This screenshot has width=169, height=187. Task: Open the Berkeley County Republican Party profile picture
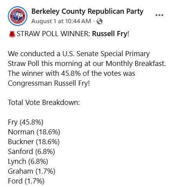point(18,16)
